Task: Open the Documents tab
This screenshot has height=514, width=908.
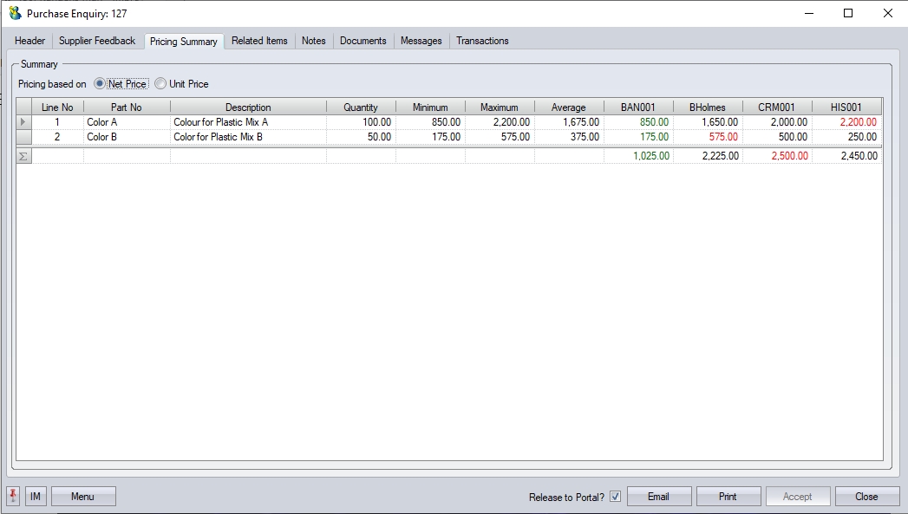Action: (x=363, y=41)
